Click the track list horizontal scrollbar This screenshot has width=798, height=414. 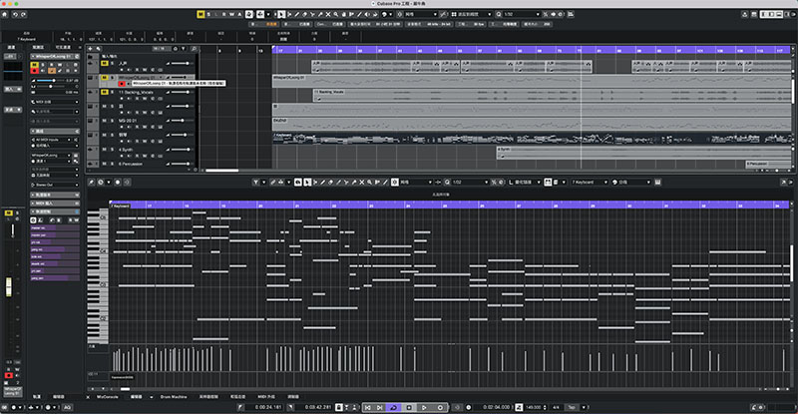[221, 170]
